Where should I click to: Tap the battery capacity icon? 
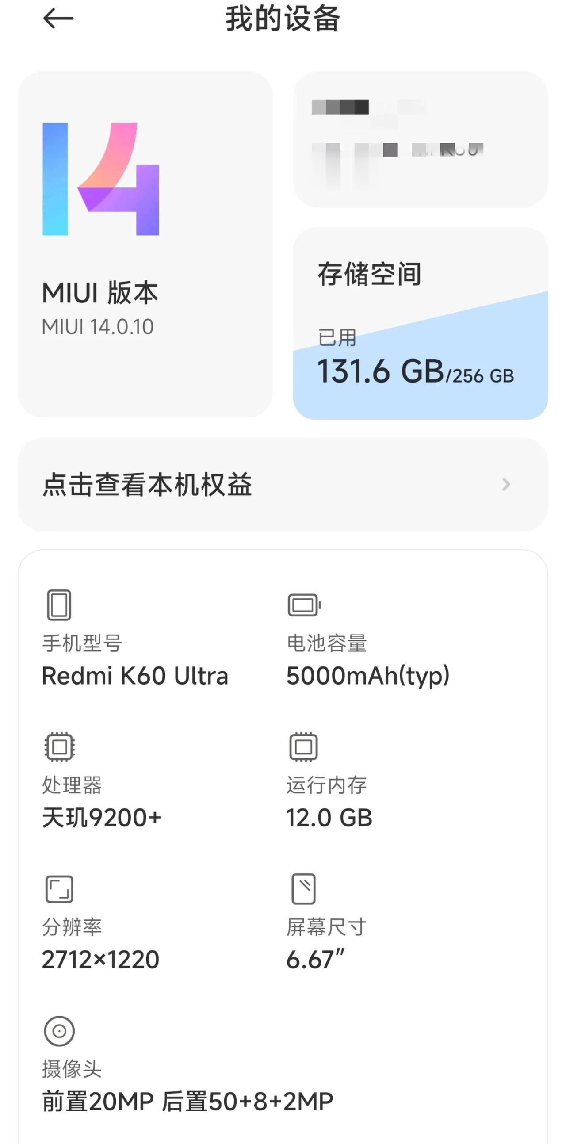[304, 605]
